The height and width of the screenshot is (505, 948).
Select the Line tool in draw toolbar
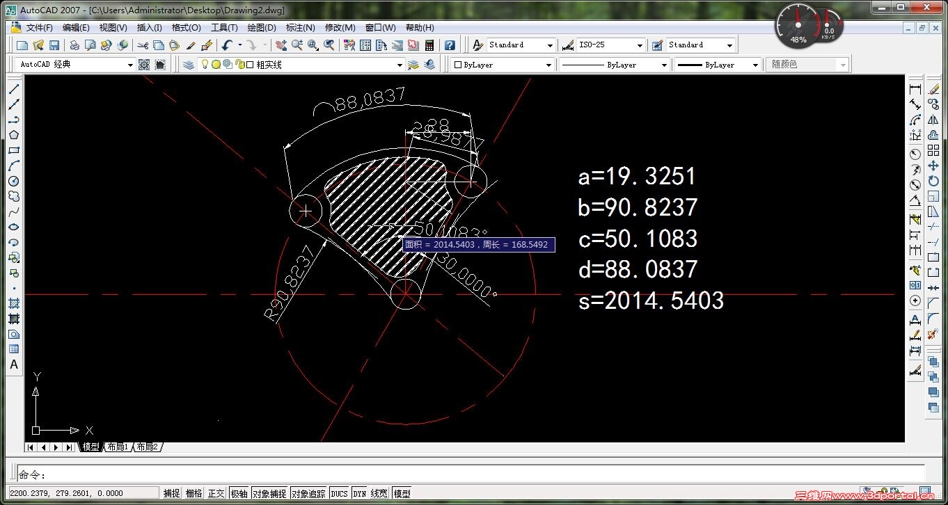pos(14,89)
